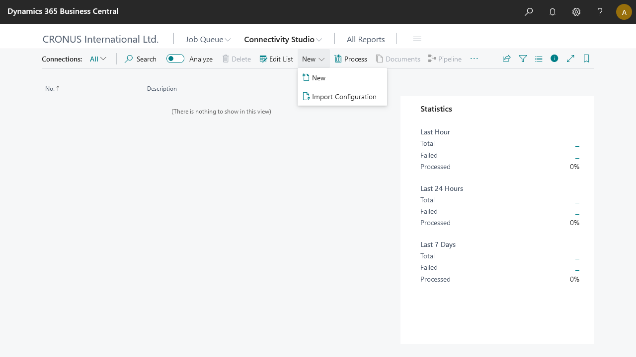Click the Last 24 Hours Processed 0% value
The width and height of the screenshot is (636, 357).
[574, 223]
